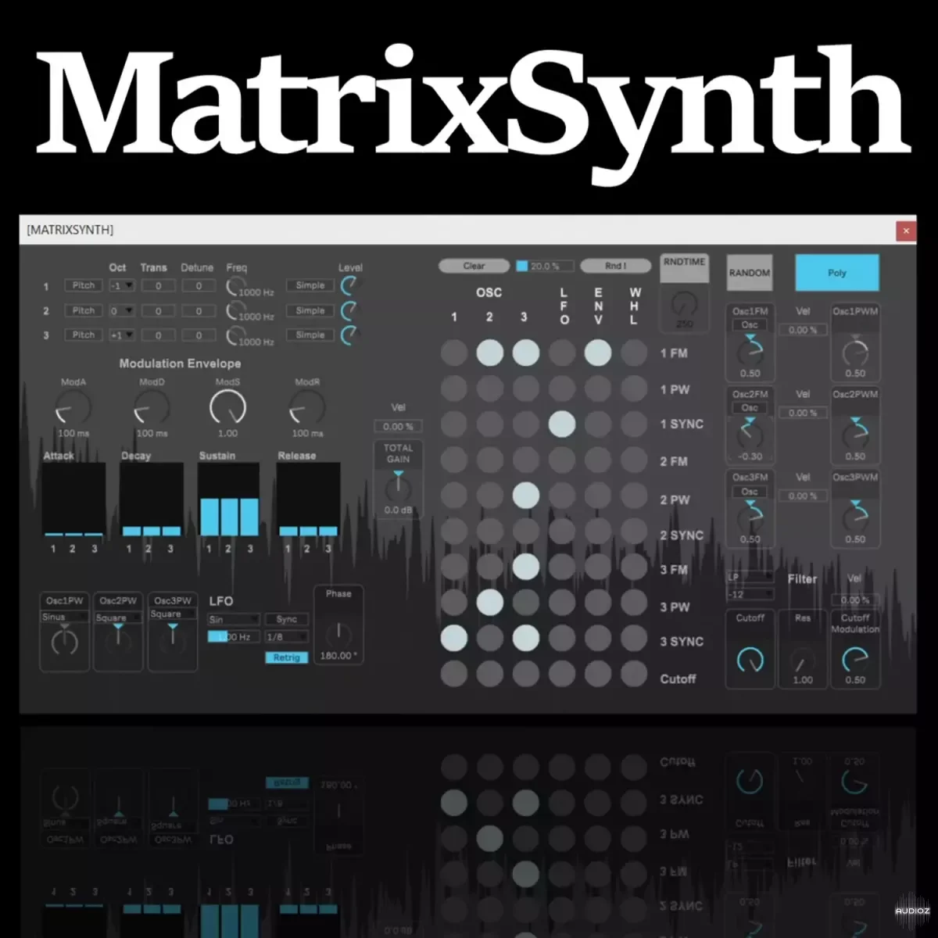Click the RANDOM button
This screenshot has height=938, width=938.
click(750, 273)
